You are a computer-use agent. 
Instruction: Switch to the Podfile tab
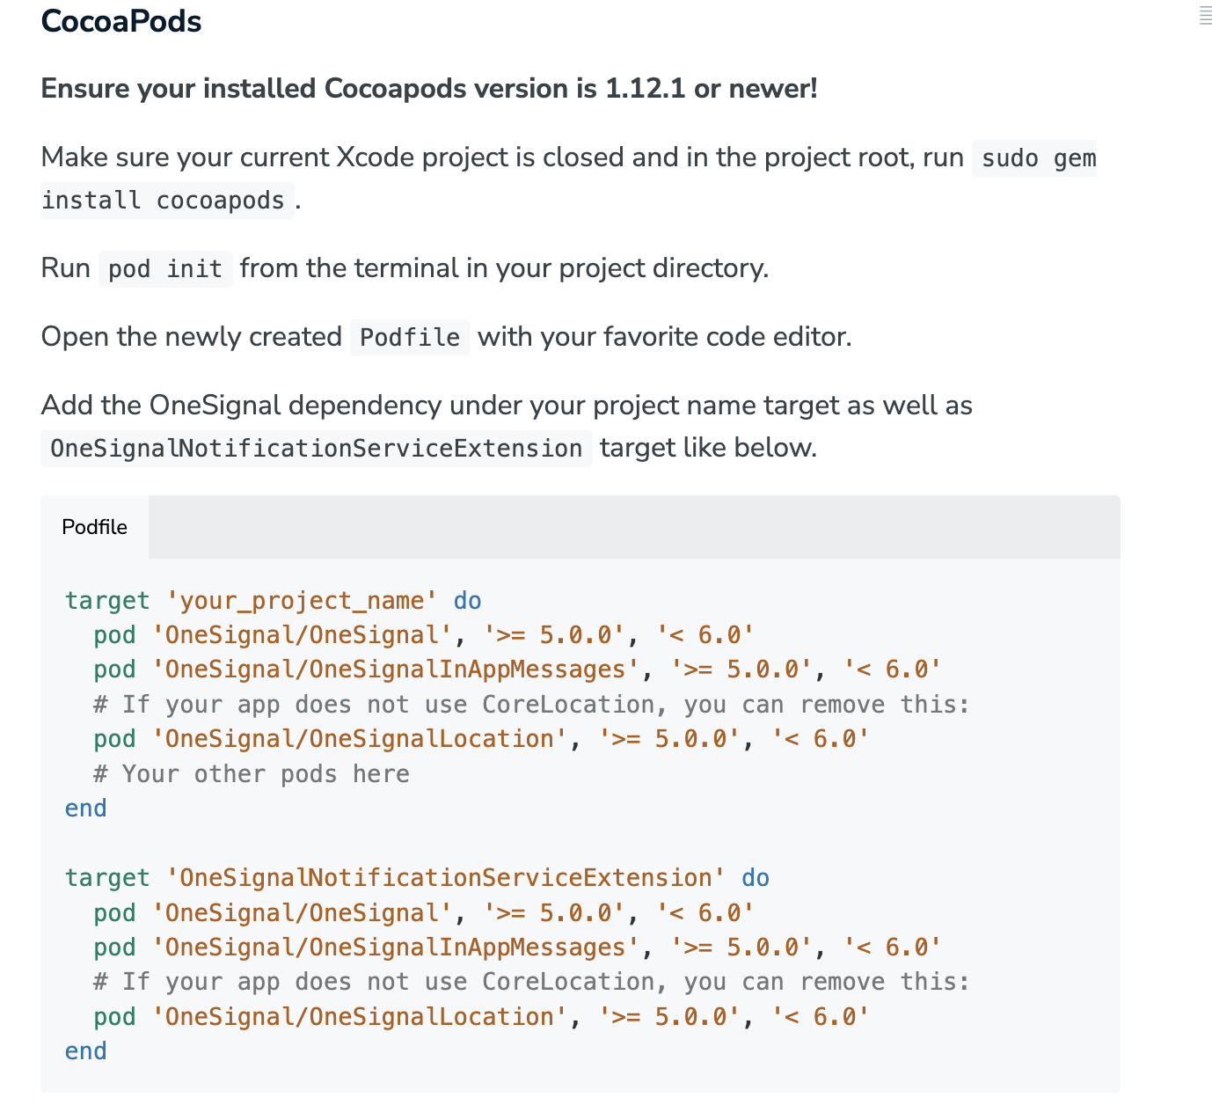[x=94, y=526]
